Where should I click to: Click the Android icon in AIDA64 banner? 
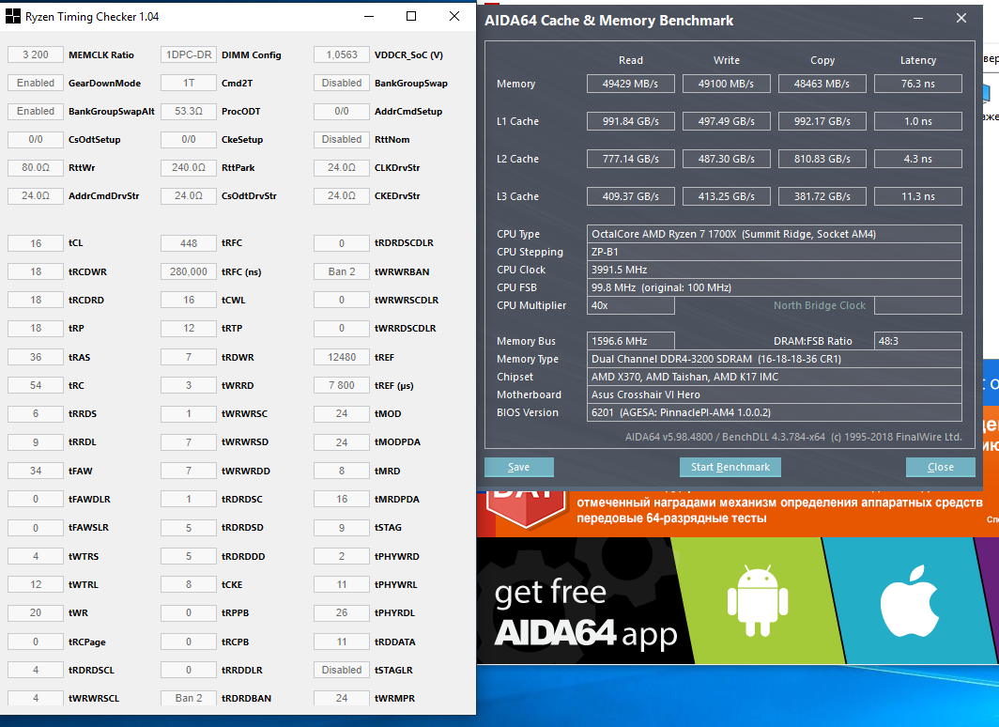(758, 600)
